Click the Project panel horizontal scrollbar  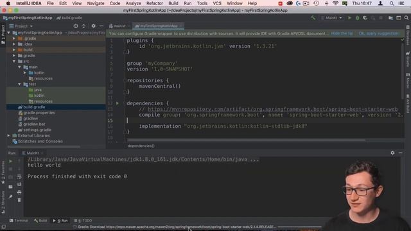click(x=43, y=147)
